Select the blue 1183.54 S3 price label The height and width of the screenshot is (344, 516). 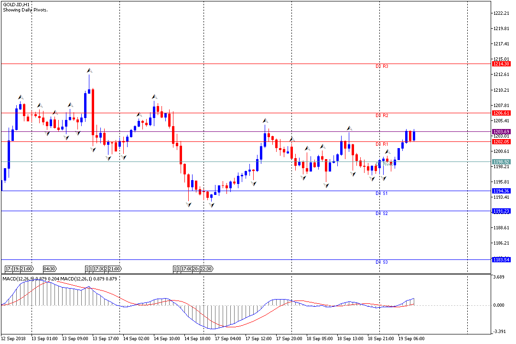point(501,260)
